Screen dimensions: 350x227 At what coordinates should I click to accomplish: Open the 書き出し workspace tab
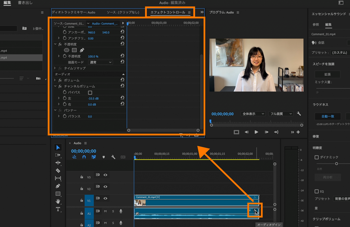click(x=25, y=3)
